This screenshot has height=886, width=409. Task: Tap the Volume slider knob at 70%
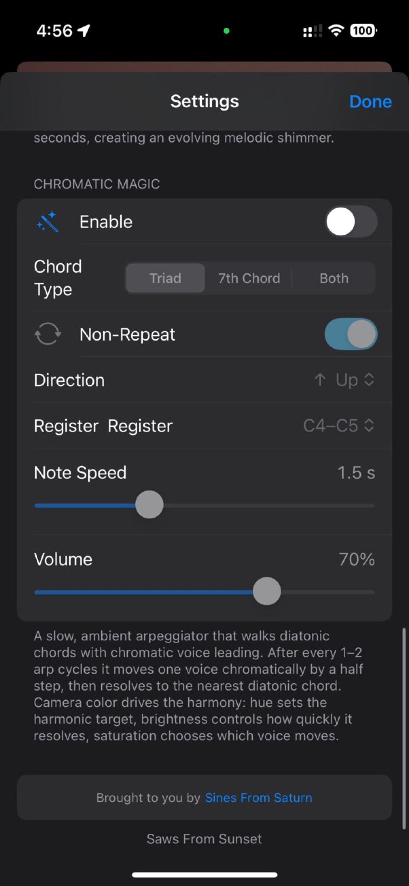click(x=267, y=591)
